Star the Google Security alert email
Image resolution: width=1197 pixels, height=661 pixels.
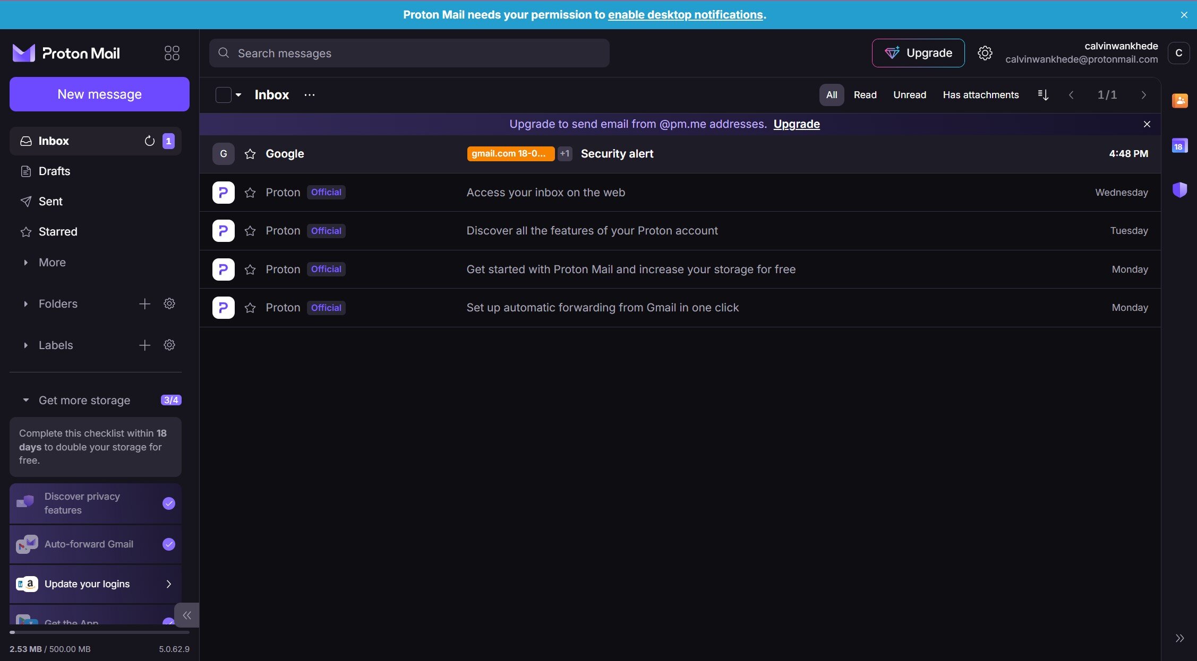coord(250,154)
